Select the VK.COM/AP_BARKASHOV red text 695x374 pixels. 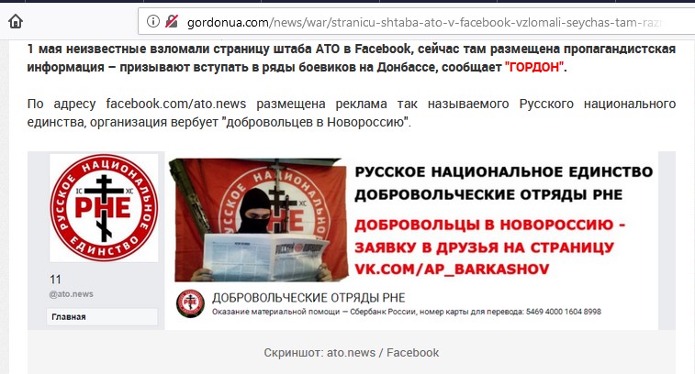pyautogui.click(x=452, y=269)
